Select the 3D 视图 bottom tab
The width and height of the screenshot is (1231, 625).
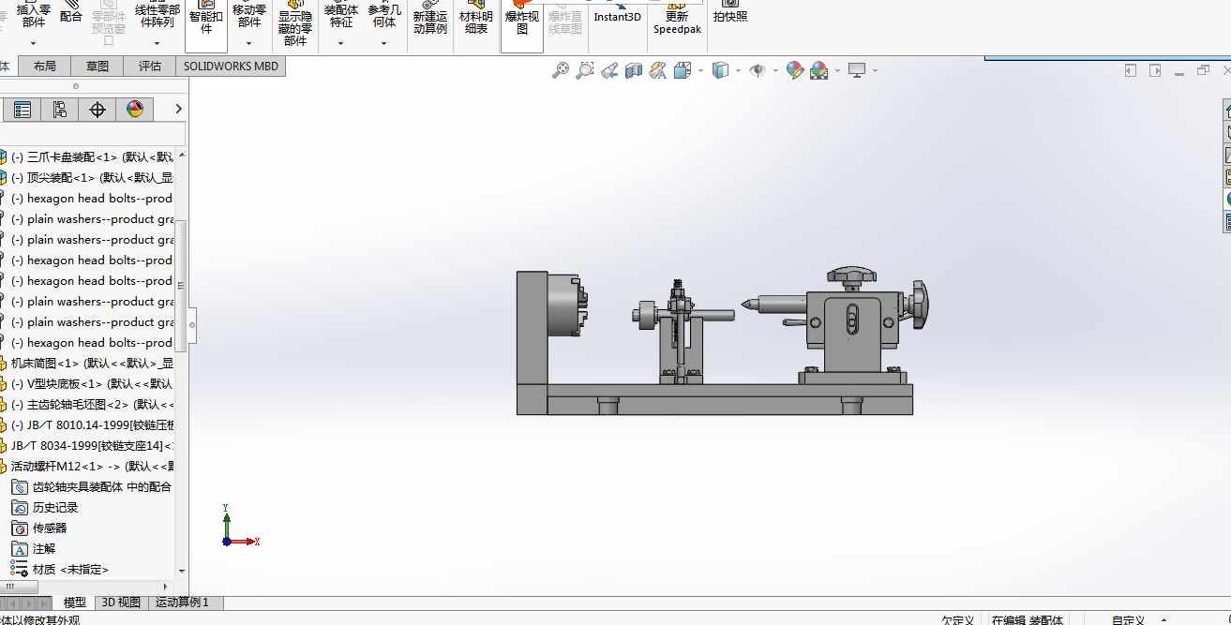pos(121,603)
